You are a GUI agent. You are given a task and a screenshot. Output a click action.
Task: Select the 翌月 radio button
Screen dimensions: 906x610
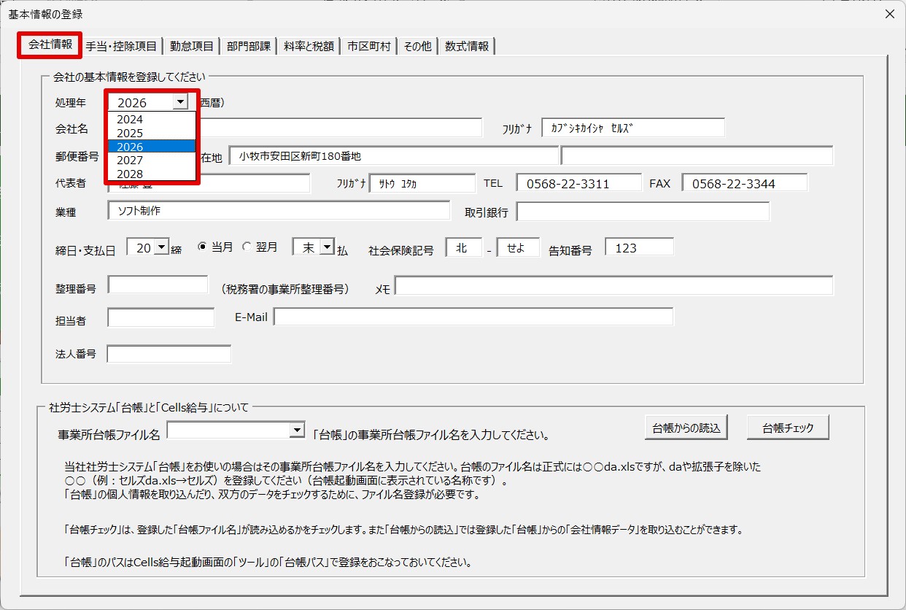(247, 247)
